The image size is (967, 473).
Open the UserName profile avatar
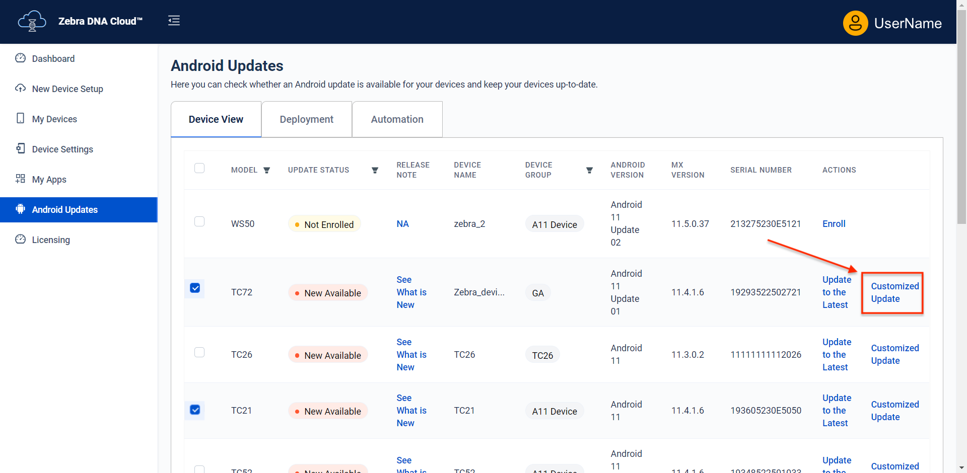(855, 23)
